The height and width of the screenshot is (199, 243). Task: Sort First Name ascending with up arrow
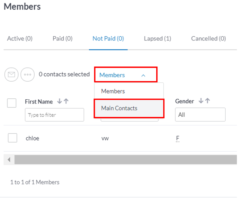point(66,101)
